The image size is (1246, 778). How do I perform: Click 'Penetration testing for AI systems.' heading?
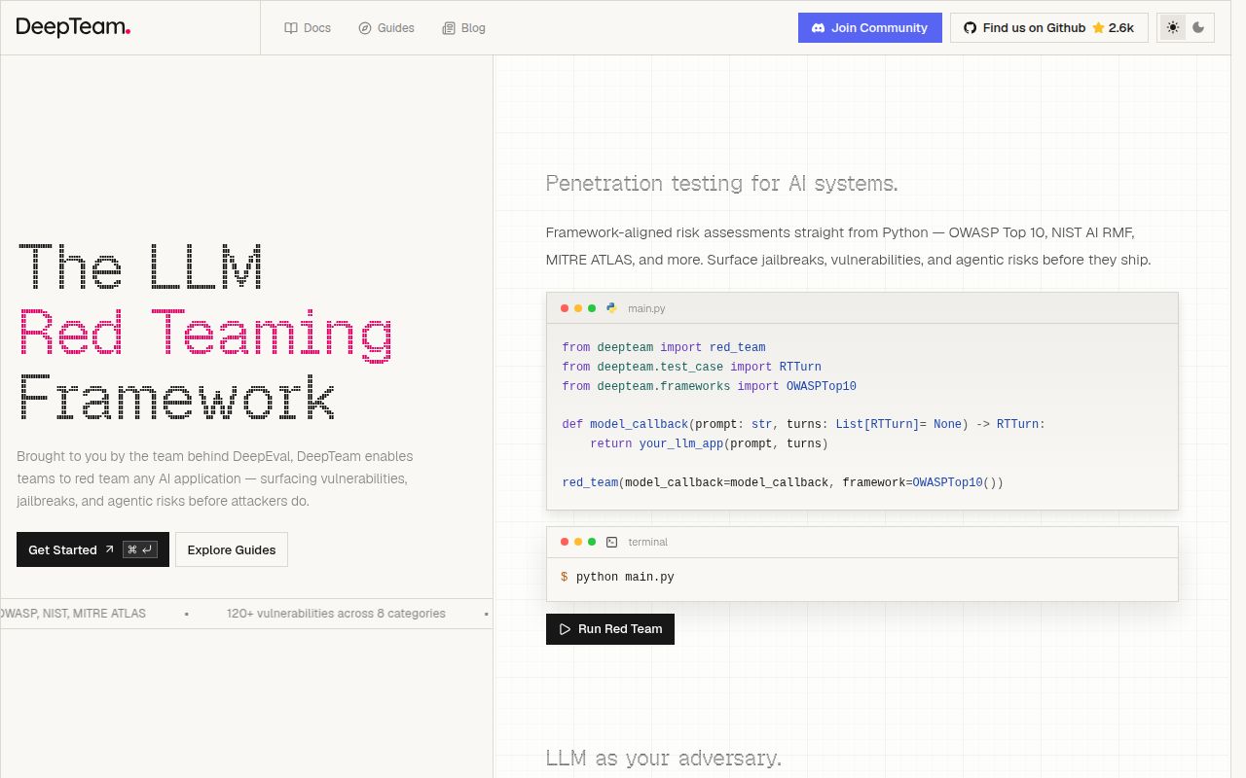(721, 183)
